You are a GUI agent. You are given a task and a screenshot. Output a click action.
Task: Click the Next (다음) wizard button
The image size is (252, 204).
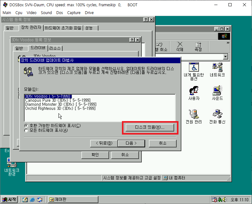click(131, 143)
